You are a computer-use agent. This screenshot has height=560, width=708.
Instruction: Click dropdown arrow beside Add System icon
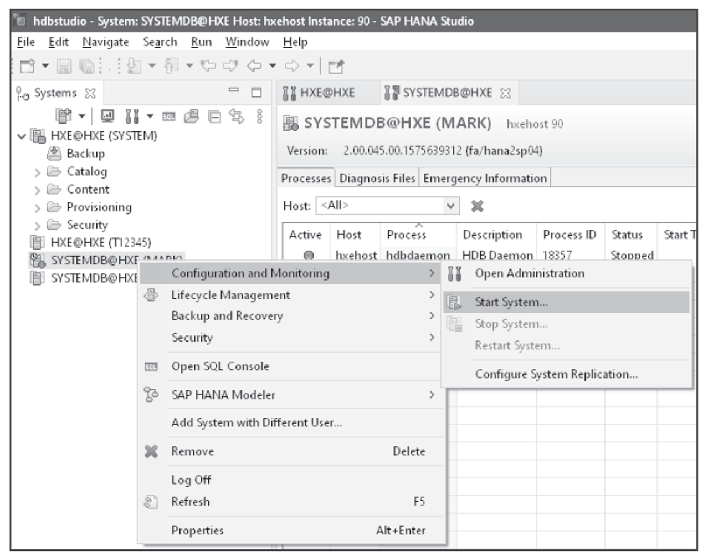[81, 116]
